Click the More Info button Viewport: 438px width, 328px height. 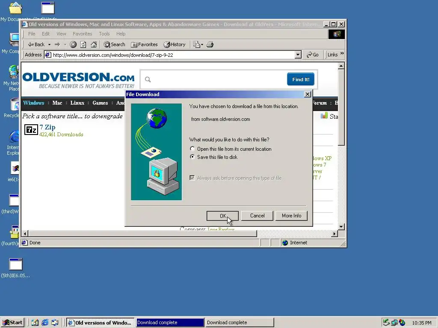(291, 216)
